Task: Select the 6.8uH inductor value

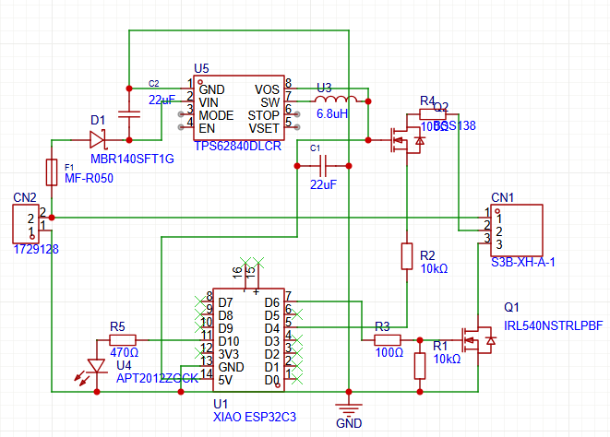Action: 332,114
